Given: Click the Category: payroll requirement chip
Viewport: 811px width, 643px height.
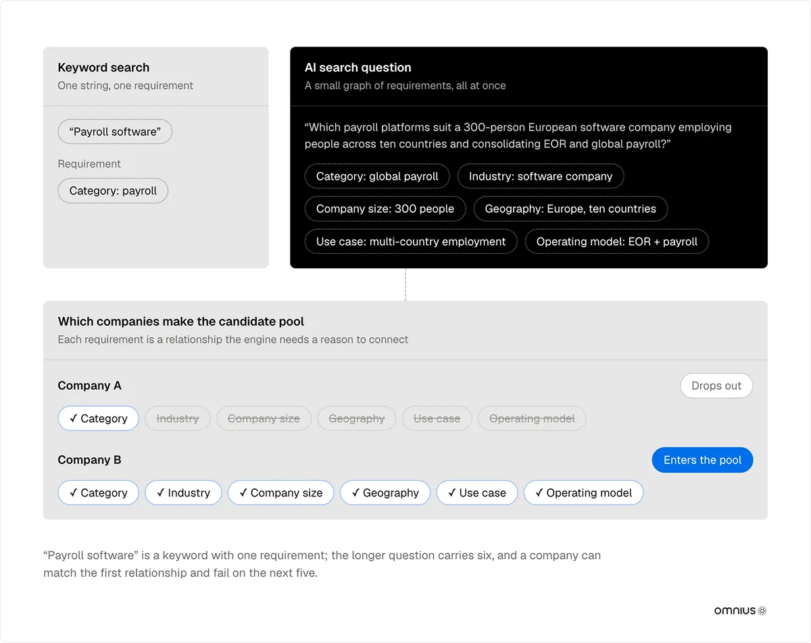Looking at the screenshot, I should pyautogui.click(x=113, y=190).
